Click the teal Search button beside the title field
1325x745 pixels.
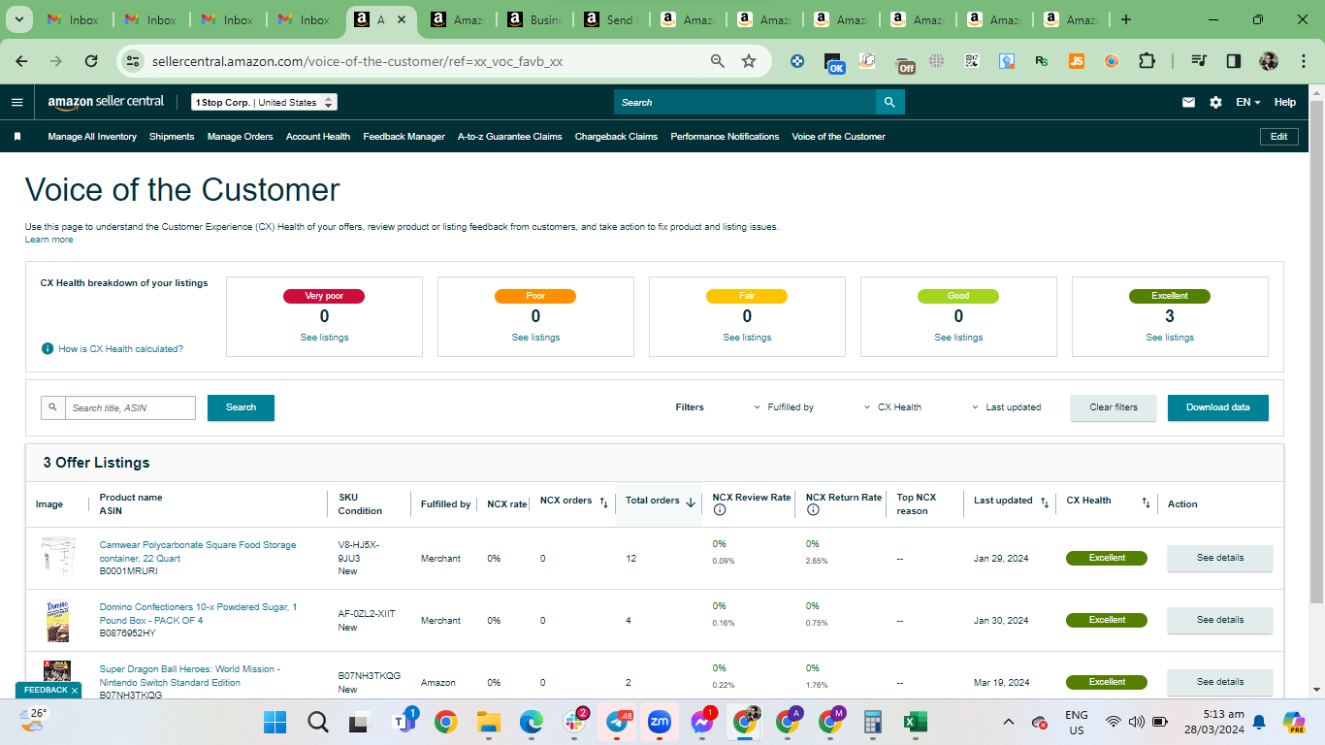click(x=241, y=407)
